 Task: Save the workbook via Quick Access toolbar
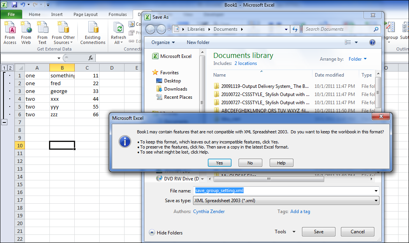tap(14, 4)
